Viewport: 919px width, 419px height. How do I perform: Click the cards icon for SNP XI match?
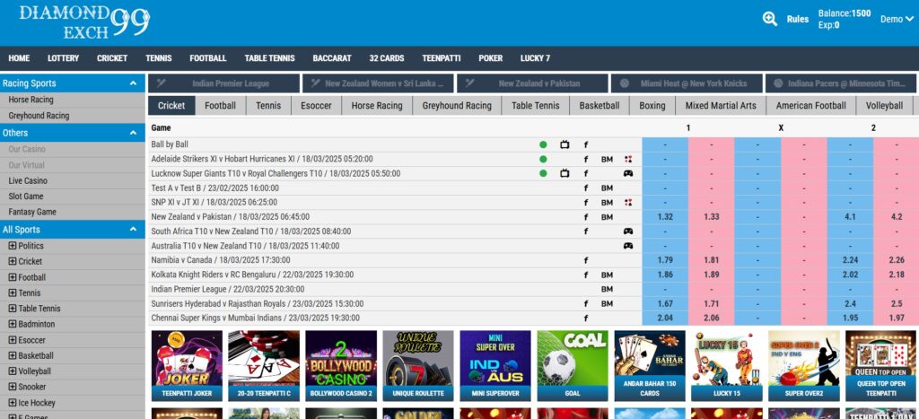(x=628, y=203)
